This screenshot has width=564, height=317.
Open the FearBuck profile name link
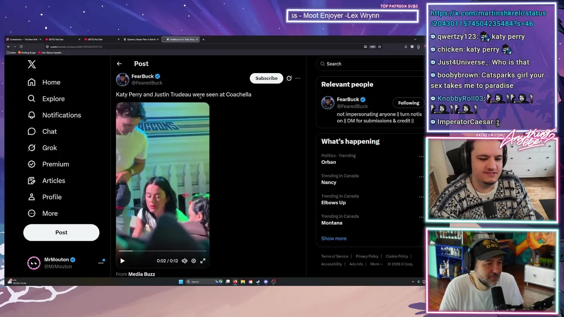coord(142,76)
